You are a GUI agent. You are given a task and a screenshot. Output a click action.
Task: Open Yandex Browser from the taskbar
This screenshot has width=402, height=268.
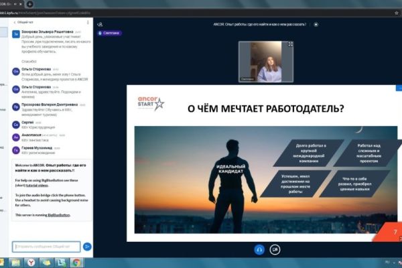(x=31, y=263)
